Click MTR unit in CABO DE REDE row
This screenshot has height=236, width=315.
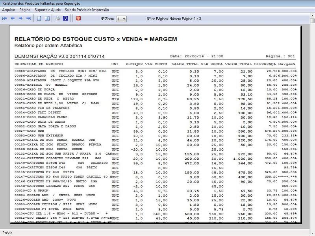(x=115, y=99)
